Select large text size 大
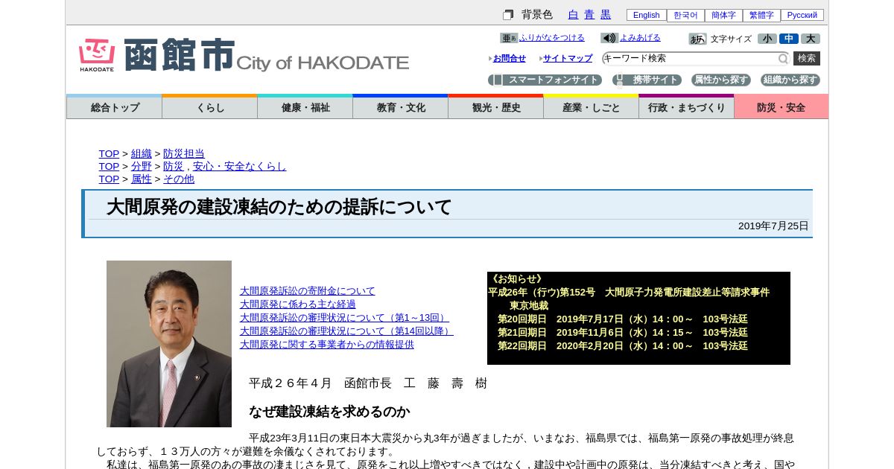The width and height of the screenshot is (894, 469). click(x=811, y=39)
